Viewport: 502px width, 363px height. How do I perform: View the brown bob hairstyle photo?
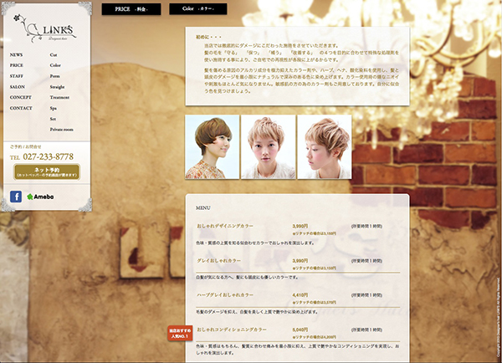coord(212,147)
